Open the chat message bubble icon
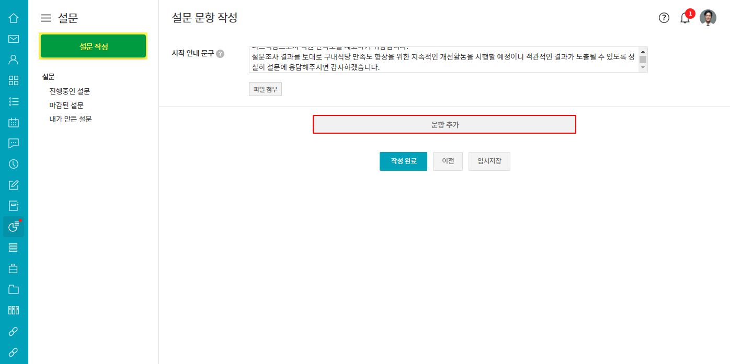Image resolution: width=730 pixels, height=364 pixels. point(14,143)
